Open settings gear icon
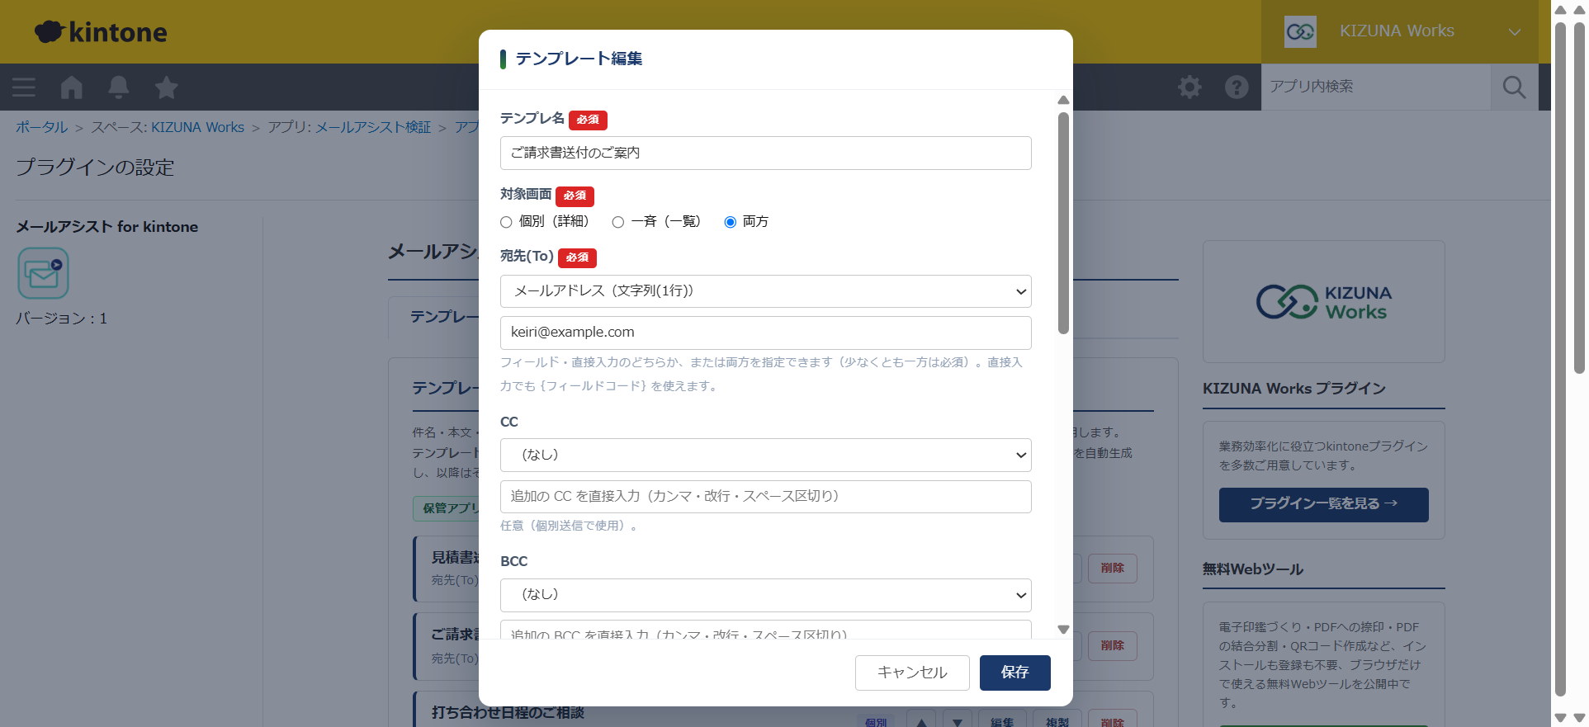1589x727 pixels. tap(1189, 87)
